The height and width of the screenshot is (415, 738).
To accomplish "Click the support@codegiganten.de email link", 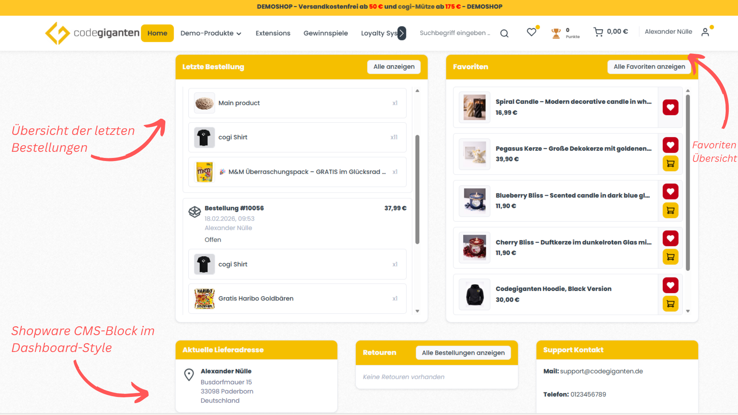I will pyautogui.click(x=602, y=371).
